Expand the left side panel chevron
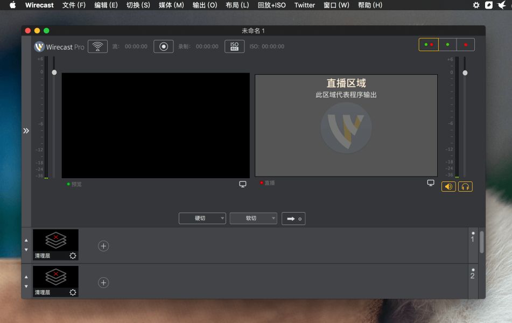The image size is (512, 323). 26,131
